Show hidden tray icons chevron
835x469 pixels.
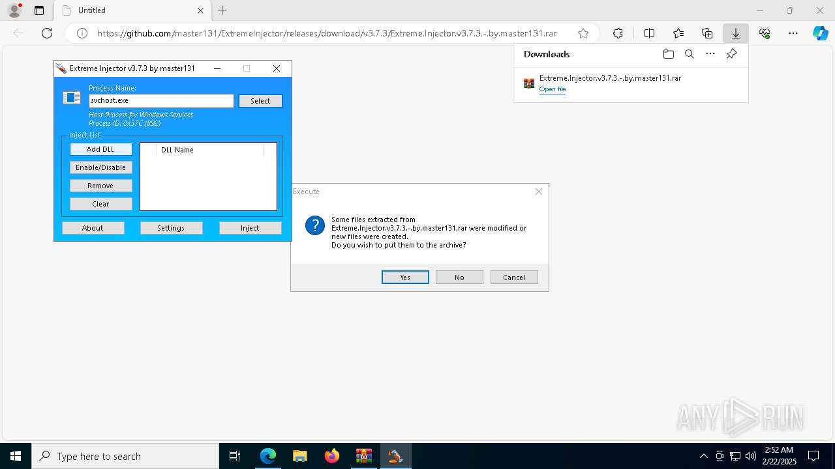coord(703,456)
